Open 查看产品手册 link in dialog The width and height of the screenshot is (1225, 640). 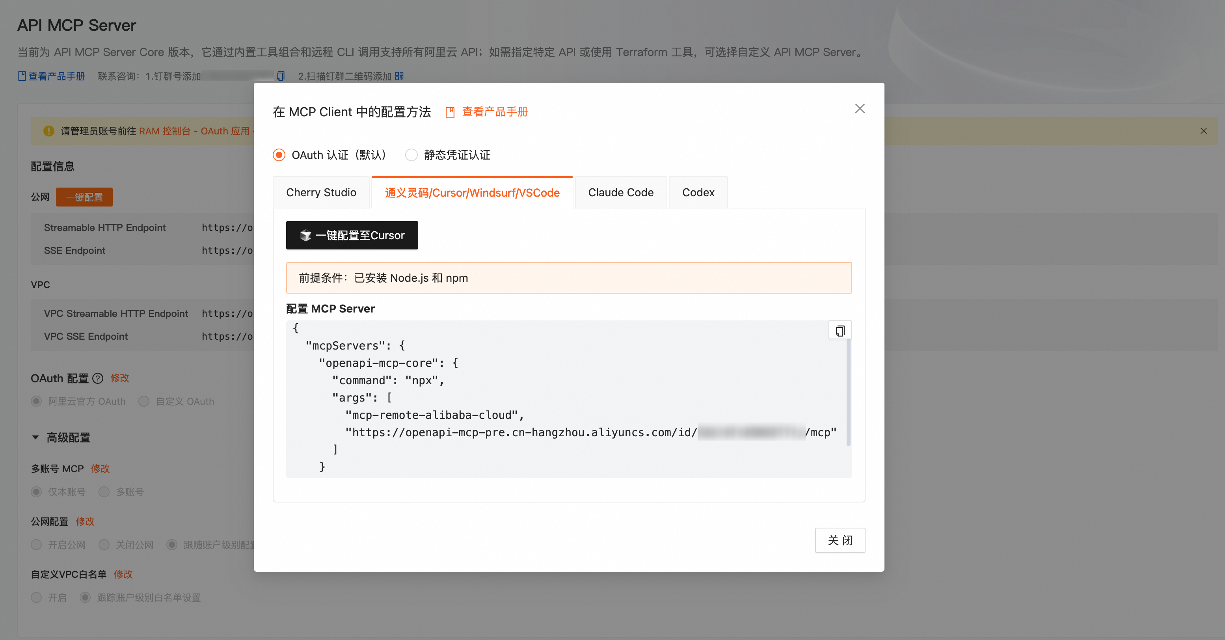[495, 112]
